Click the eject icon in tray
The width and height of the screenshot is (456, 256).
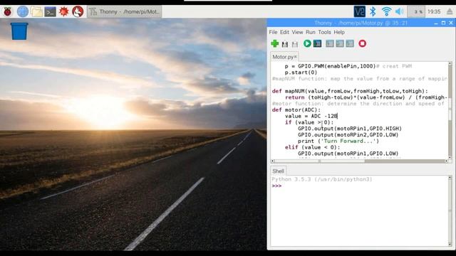[450, 11]
